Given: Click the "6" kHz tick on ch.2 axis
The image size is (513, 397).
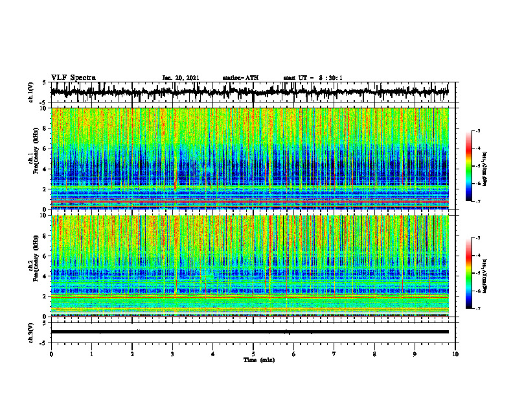Looking at the screenshot, I should point(45,256).
